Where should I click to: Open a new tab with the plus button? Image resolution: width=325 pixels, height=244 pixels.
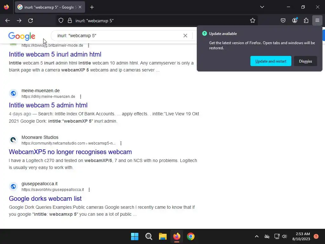[92, 7]
